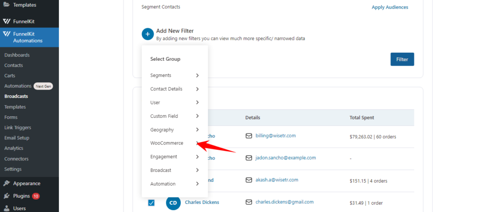Go to Link Triggers in sidebar
The width and height of the screenshot is (490, 212).
(18, 128)
